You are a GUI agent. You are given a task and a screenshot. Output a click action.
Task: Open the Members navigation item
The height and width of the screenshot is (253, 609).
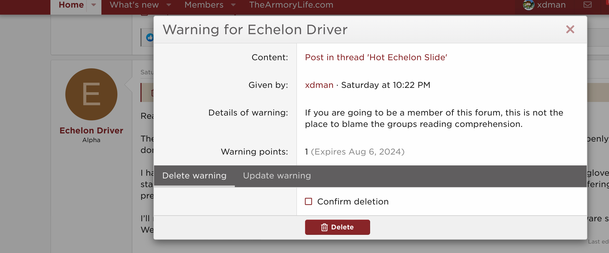[204, 5]
